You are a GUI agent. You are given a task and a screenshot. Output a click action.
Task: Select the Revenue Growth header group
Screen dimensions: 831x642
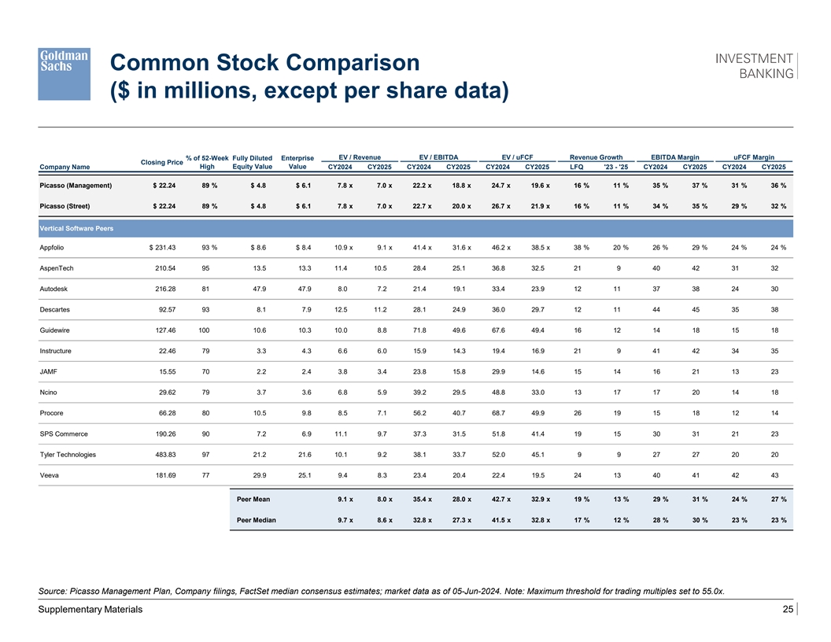pos(596,157)
